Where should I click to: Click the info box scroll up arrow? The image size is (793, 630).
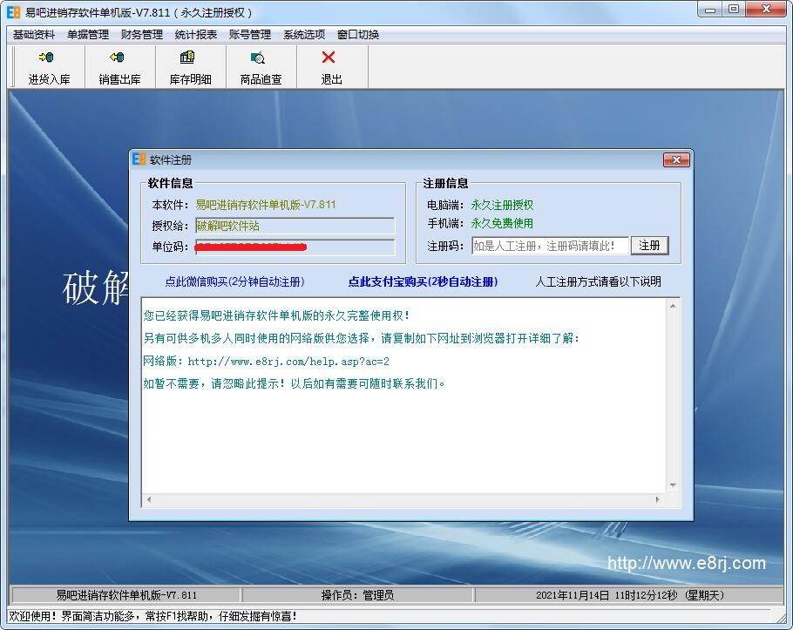point(673,306)
